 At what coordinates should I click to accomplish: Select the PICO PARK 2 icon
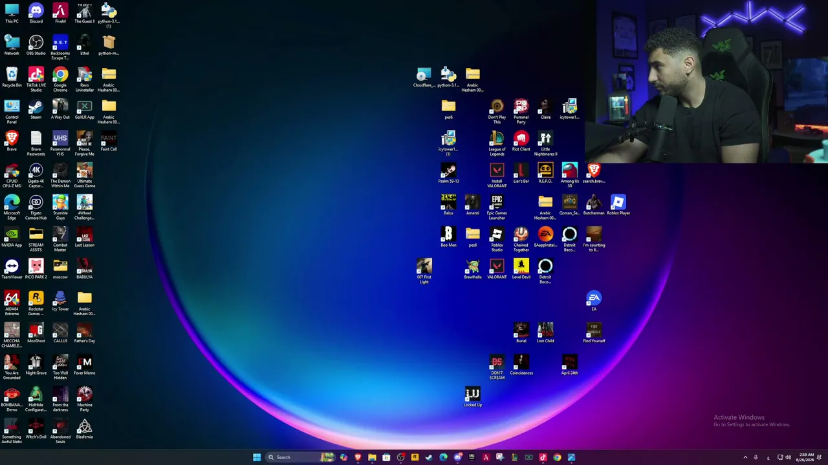[x=36, y=269]
